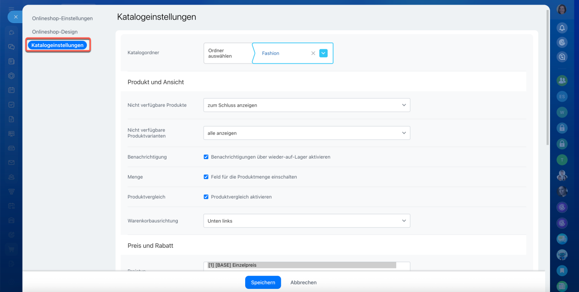Open the messenger chat icon in left sidebar
The width and height of the screenshot is (579, 292).
[x=11, y=47]
